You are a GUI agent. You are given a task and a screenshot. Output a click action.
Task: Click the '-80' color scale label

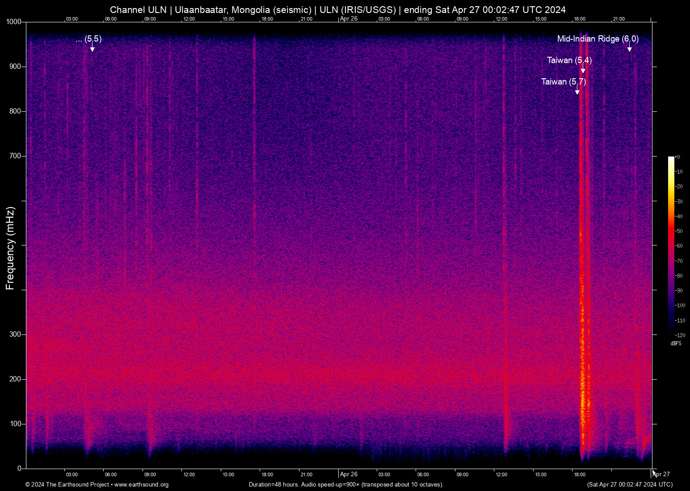679,276
